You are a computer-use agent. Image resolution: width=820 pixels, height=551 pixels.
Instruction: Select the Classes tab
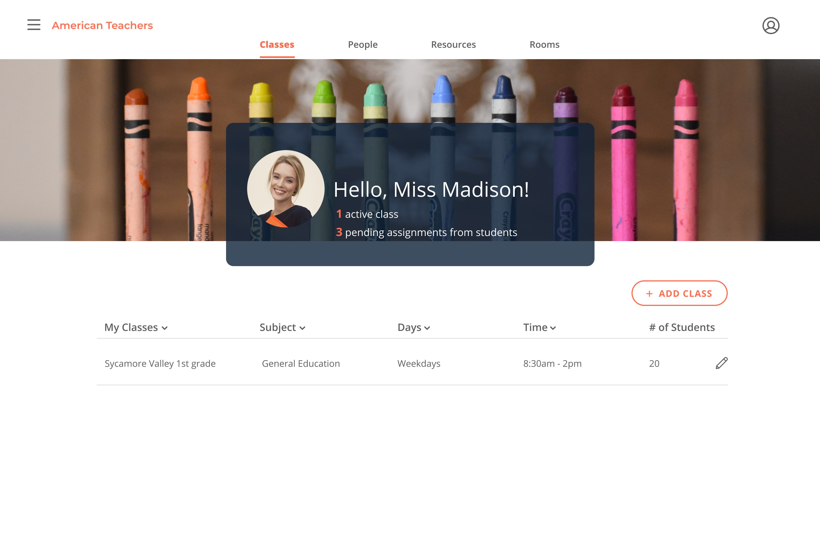(x=277, y=45)
